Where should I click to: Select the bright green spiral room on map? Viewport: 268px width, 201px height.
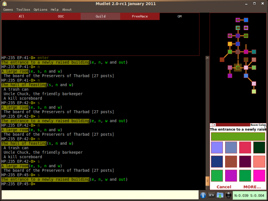[246, 36]
